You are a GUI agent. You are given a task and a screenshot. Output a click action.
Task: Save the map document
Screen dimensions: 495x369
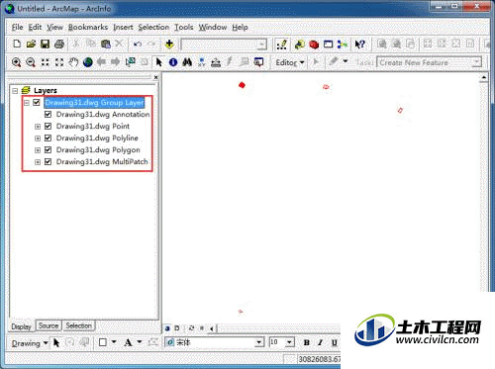[45, 44]
